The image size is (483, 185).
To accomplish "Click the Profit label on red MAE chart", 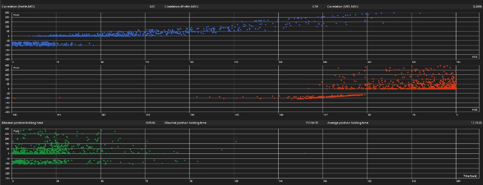I will (16, 67).
